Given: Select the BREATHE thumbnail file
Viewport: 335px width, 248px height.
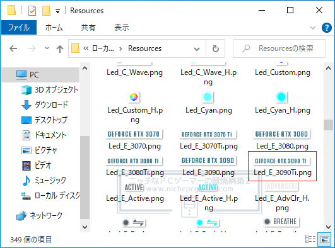Looking at the screenshot, I should coord(281,222).
